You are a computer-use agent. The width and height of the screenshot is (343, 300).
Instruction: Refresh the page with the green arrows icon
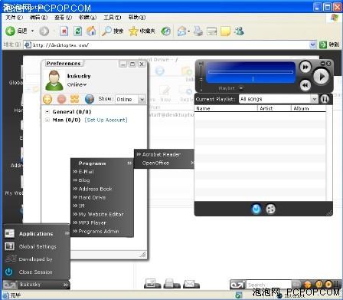tap(77, 31)
